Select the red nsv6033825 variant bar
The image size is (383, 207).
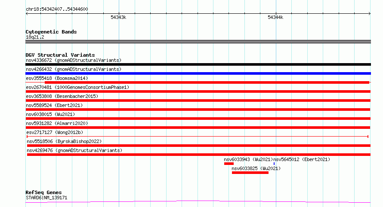click(x=250, y=173)
